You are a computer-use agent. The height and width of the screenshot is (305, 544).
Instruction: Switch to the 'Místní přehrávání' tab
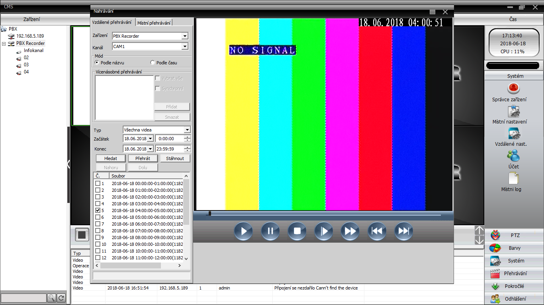click(x=154, y=23)
